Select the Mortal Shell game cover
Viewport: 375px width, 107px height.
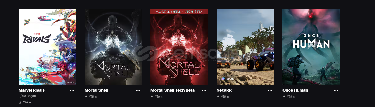(x=113, y=47)
